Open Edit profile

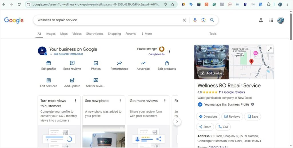(49, 66)
